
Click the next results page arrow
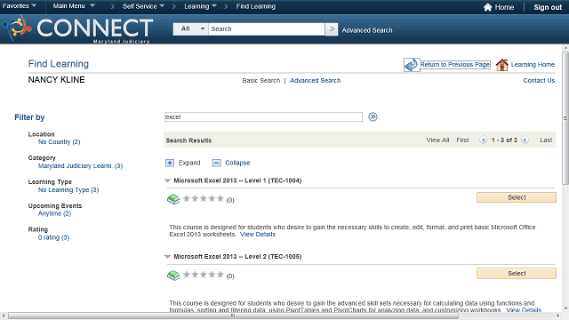525,140
